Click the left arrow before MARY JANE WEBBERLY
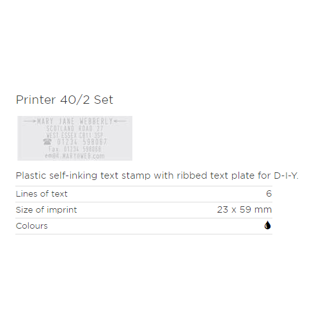The width and height of the screenshot is (321, 319). (x=29, y=121)
